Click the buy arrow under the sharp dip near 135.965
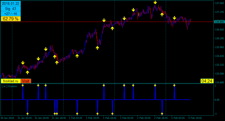 97,48
